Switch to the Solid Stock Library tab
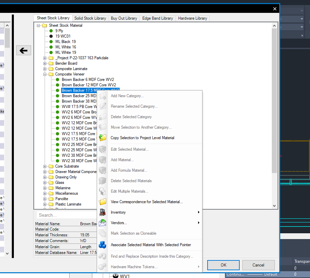Viewport: 310px width, 278px height. 90,18
